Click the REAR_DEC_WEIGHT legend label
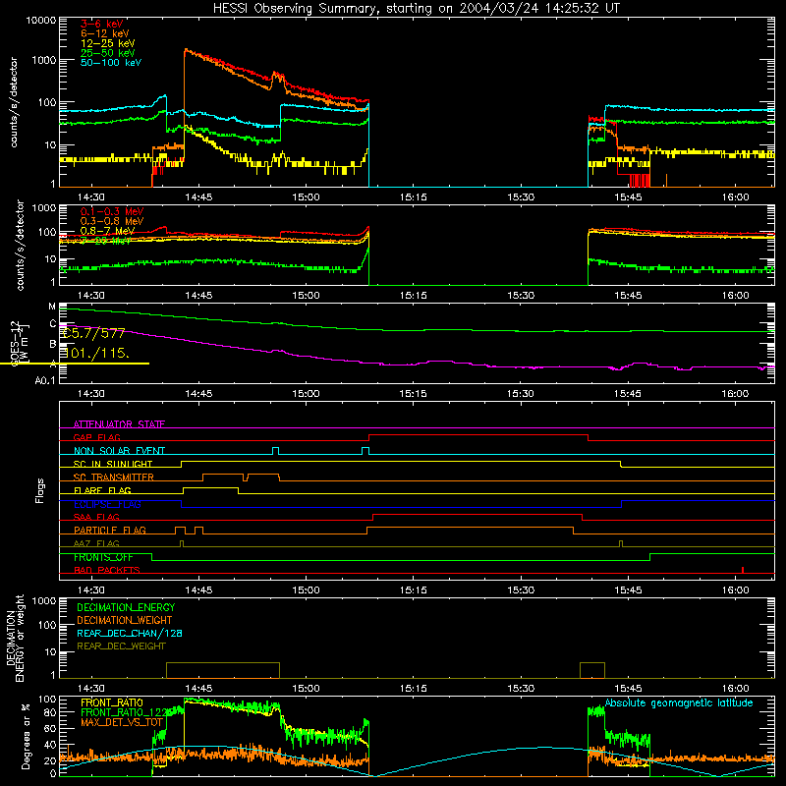 point(121,646)
